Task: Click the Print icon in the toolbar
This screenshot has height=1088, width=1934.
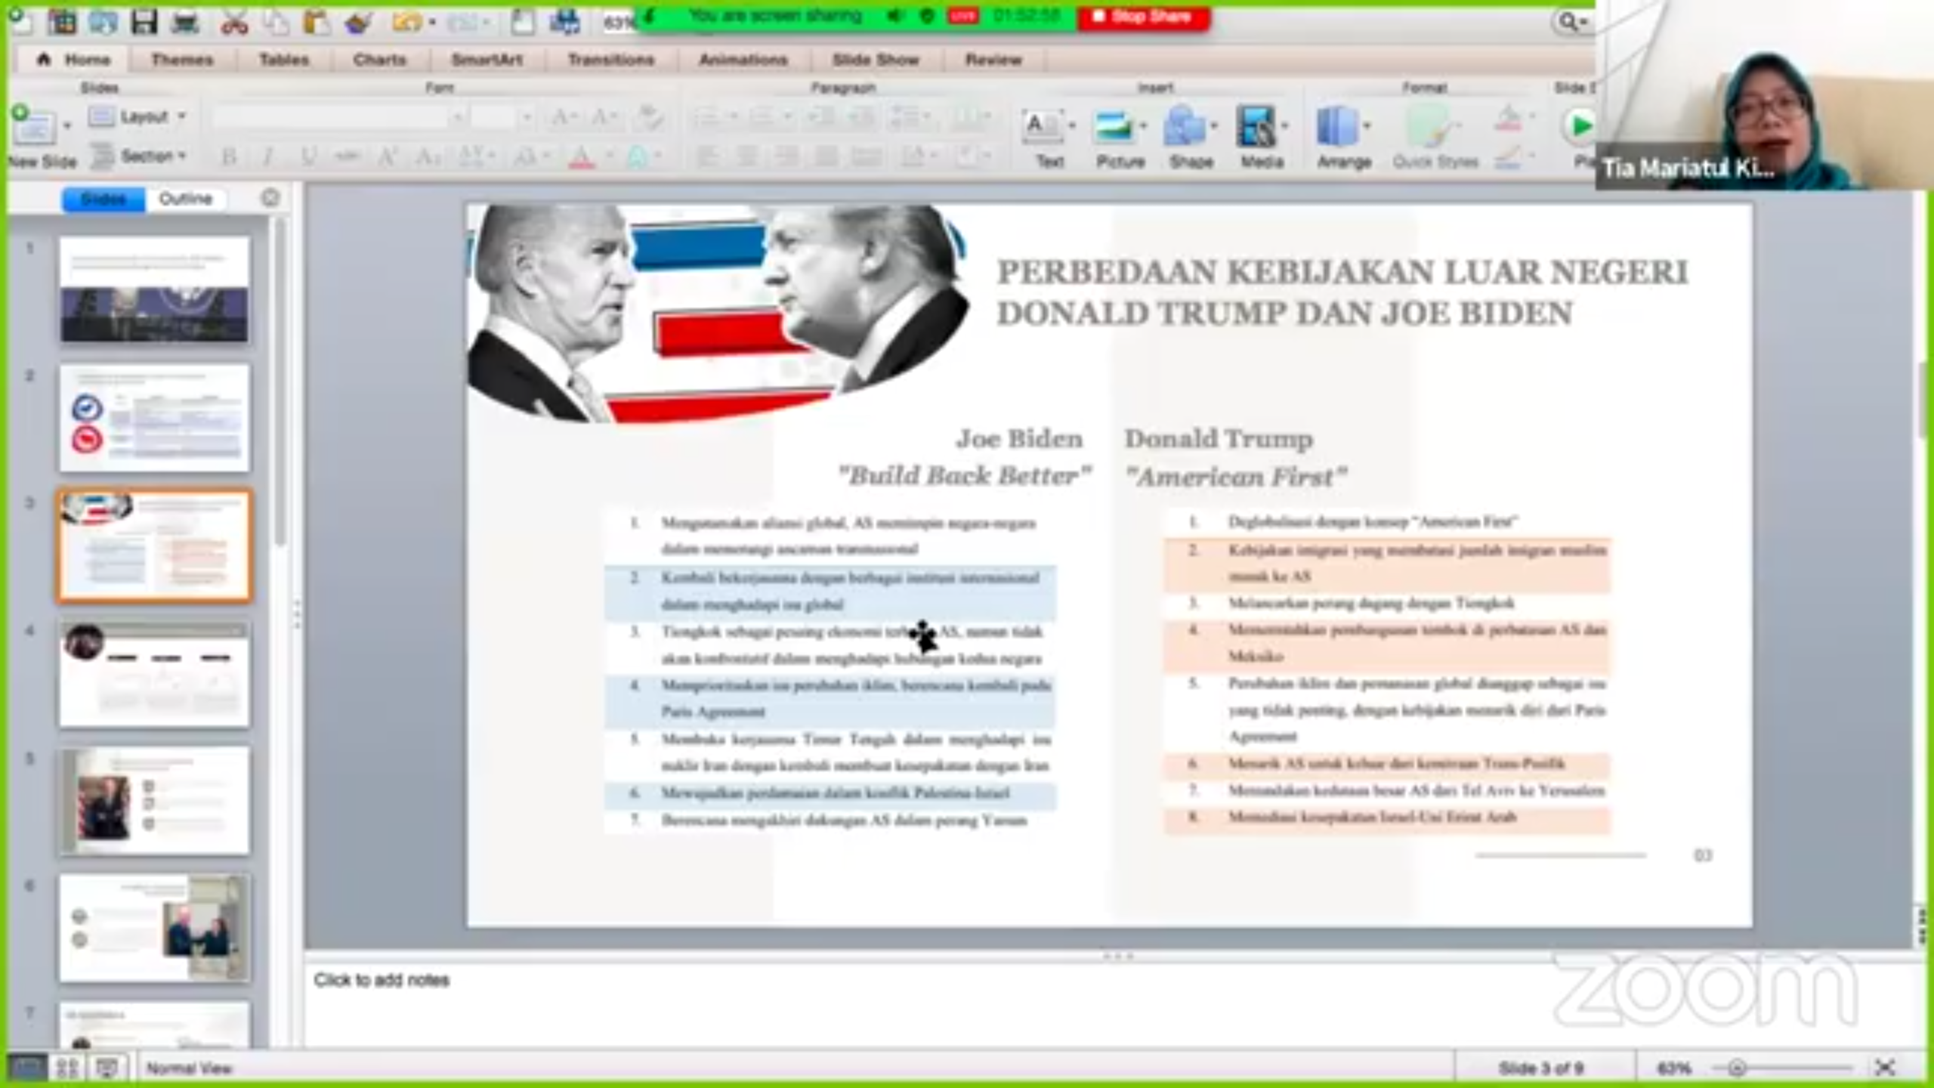Action: coord(185,23)
